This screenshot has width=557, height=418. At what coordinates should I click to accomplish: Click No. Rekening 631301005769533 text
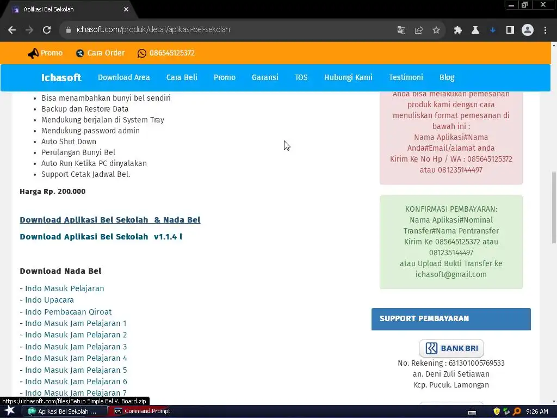point(451,363)
